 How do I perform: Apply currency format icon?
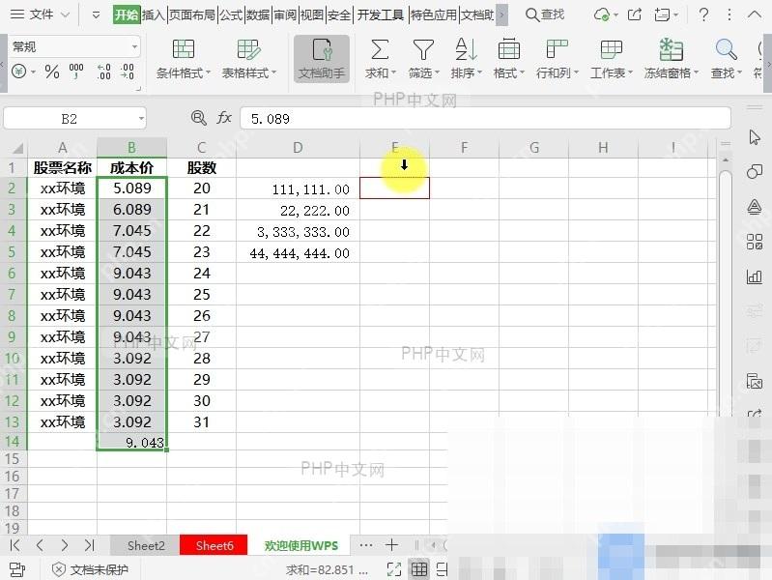18,72
